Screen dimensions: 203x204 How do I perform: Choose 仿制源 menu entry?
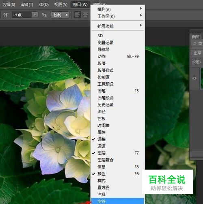[118, 77]
